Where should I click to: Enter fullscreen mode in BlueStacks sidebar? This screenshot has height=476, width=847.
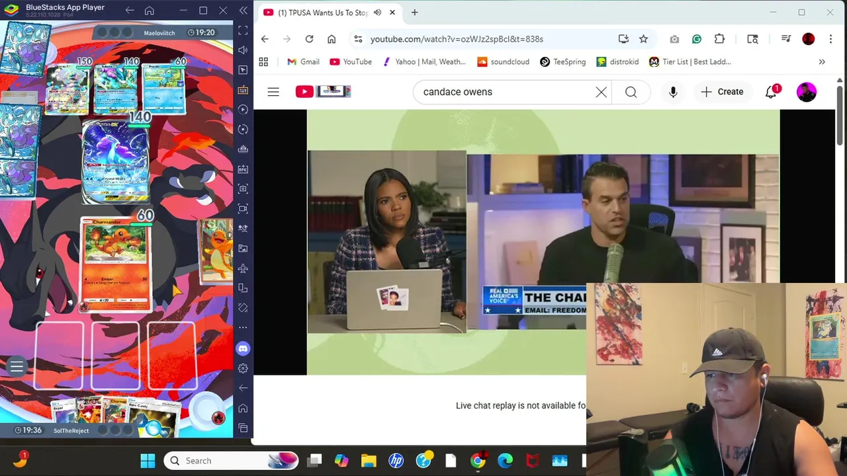point(243,30)
